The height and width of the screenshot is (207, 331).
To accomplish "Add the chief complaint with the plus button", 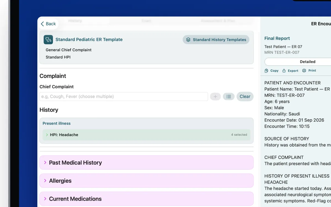I will [215, 97].
